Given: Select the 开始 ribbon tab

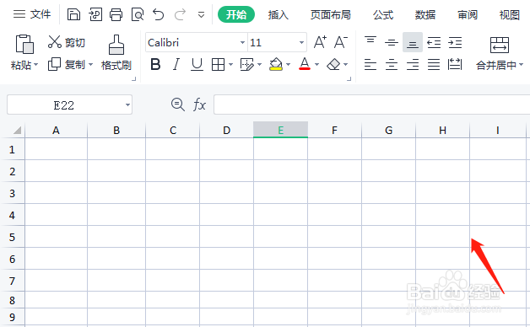Looking at the screenshot, I should [x=236, y=14].
